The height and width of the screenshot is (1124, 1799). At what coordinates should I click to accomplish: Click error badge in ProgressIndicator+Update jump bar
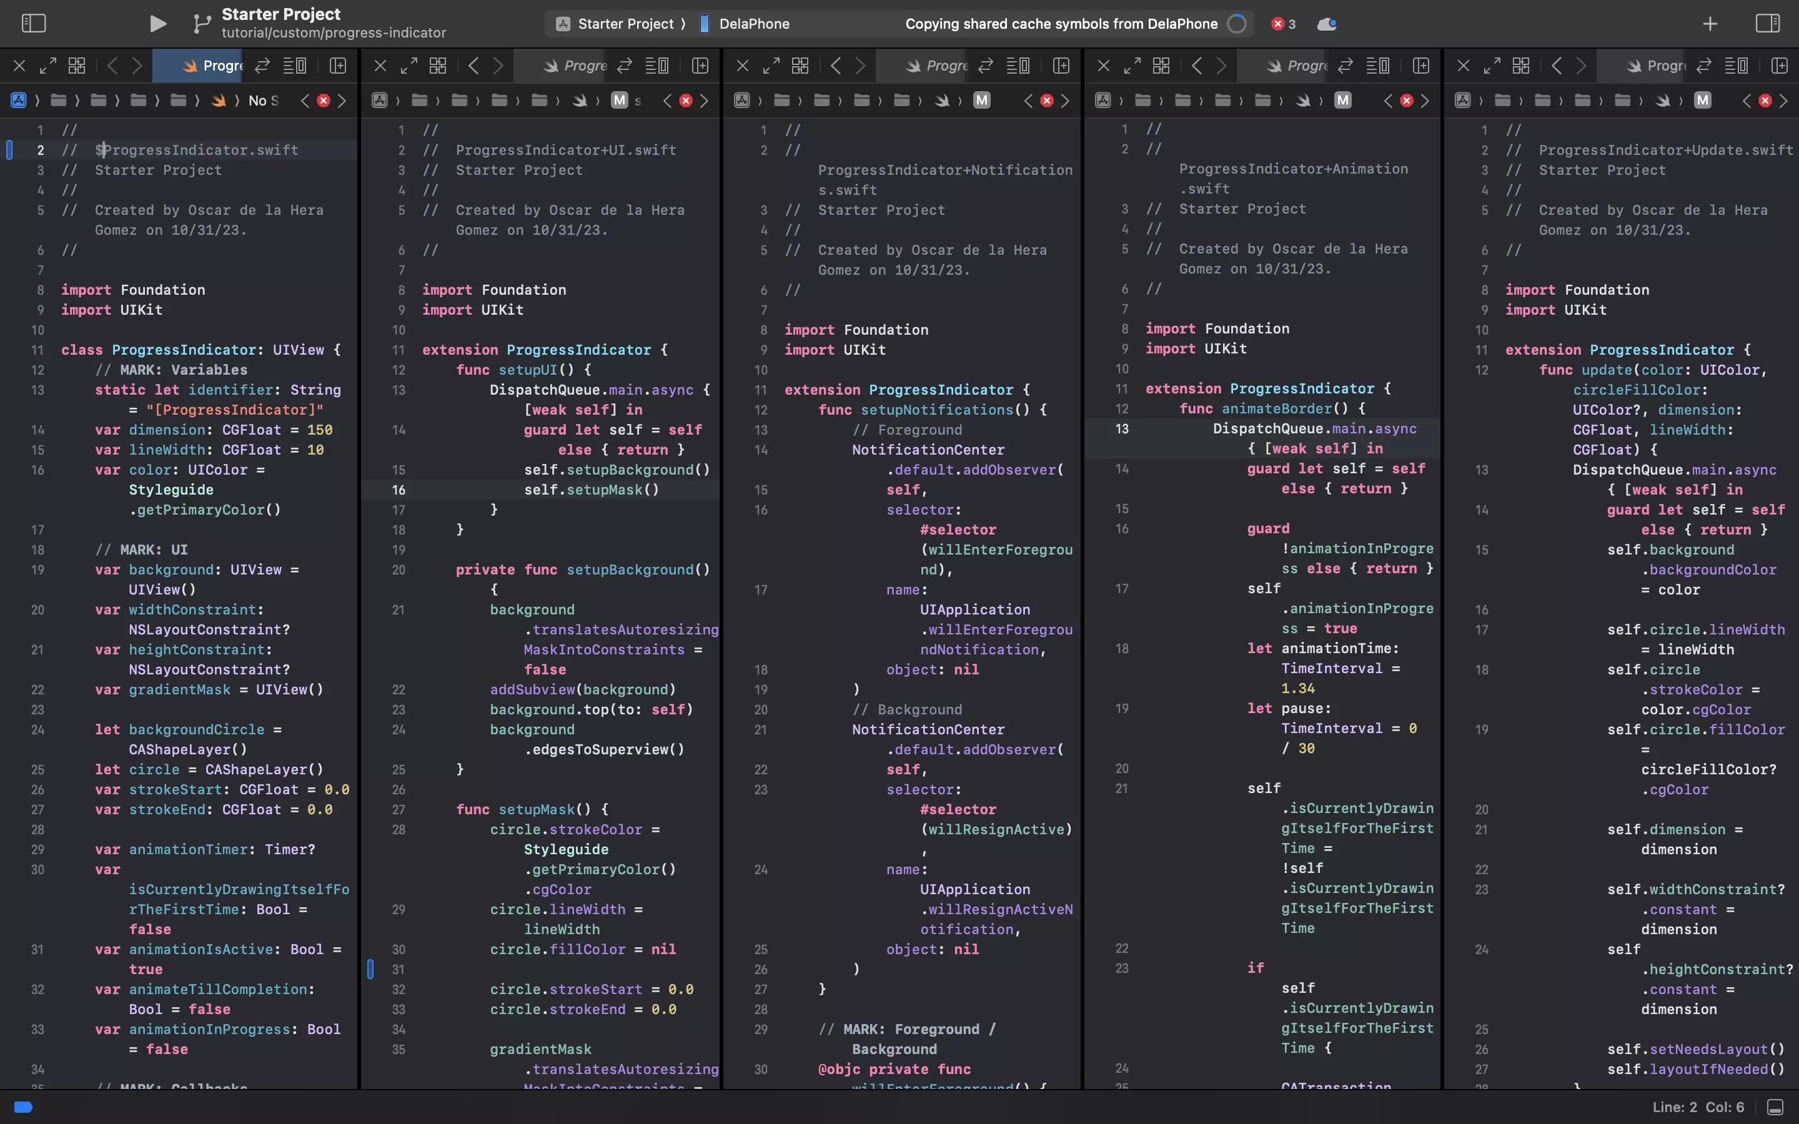(x=1765, y=100)
